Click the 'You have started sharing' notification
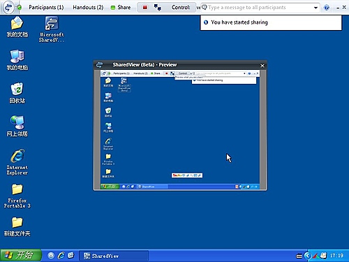Screen dimensions: 349x262 [x=271, y=22]
